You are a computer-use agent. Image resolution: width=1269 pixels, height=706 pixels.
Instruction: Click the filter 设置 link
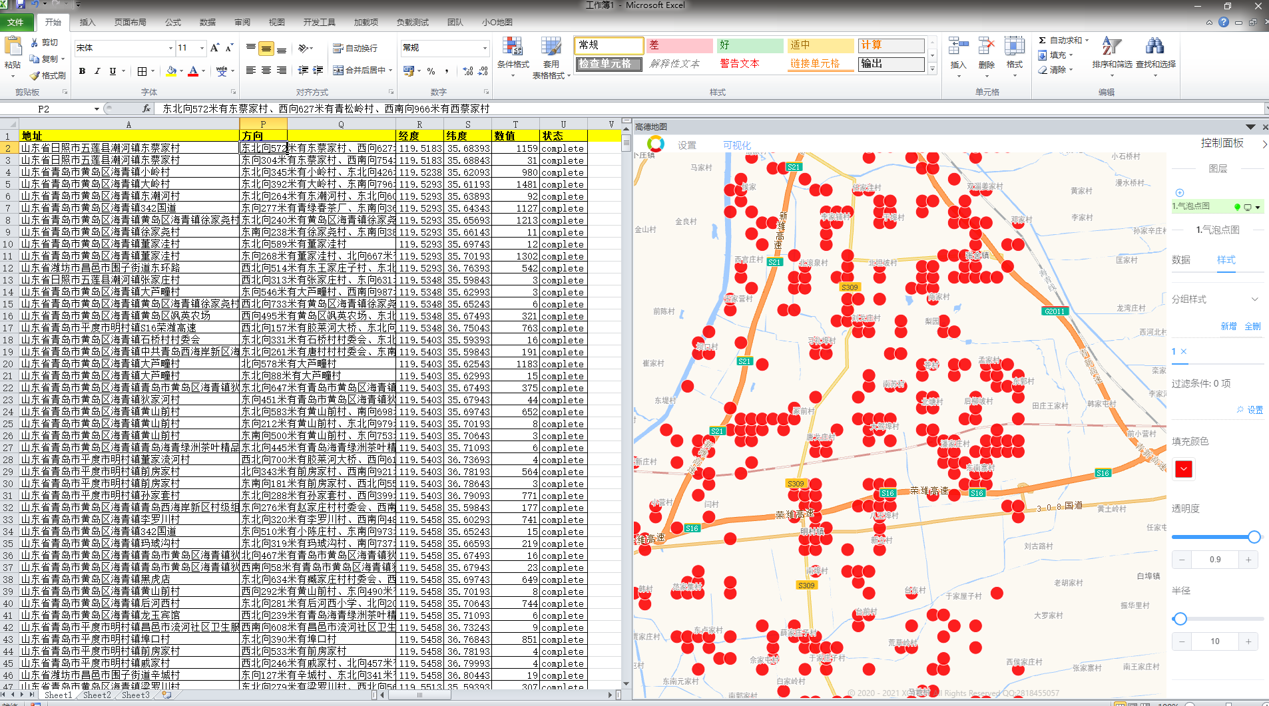click(1255, 410)
